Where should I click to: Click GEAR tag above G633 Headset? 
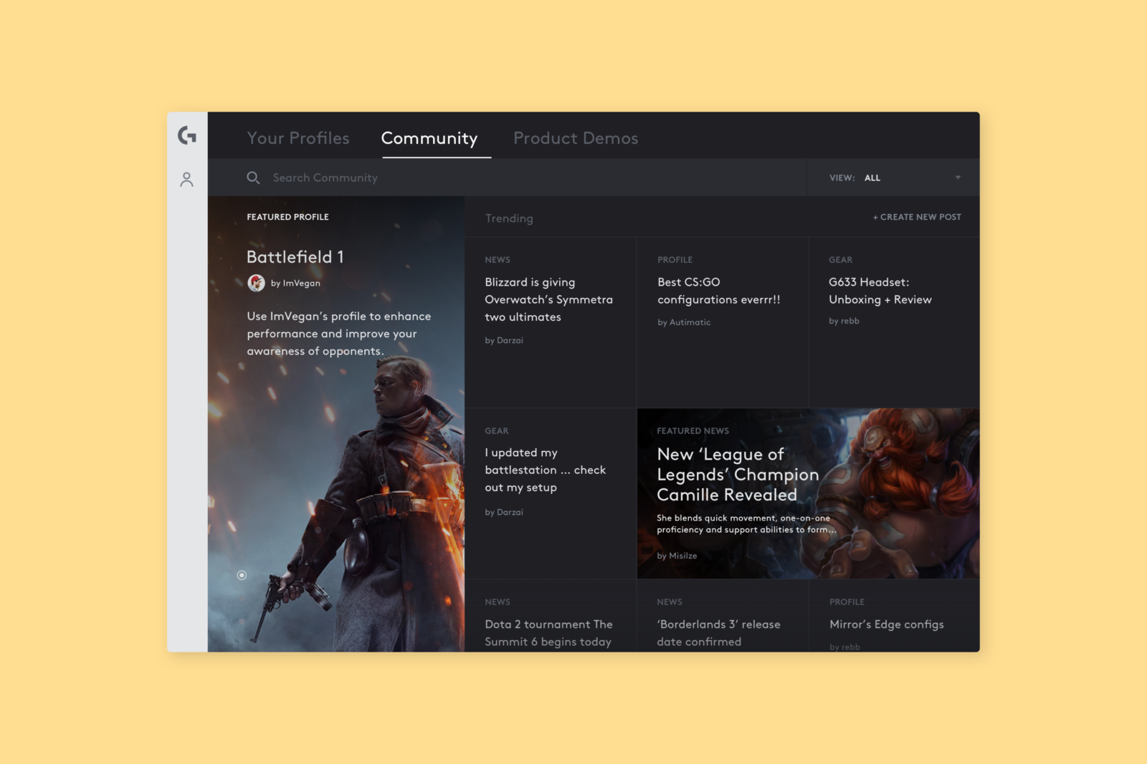(840, 260)
